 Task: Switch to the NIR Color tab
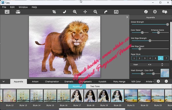tap(136, 81)
